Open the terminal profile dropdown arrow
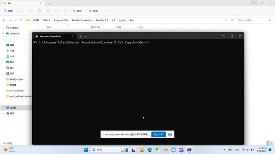This screenshot has height=154, width=275. coord(86,36)
